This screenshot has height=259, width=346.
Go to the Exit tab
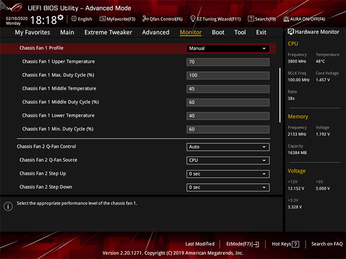(261, 33)
